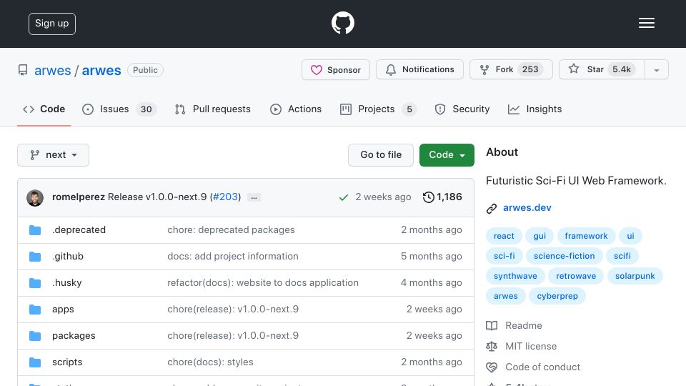This screenshot has width=686, height=386.
Task: Click the green check status icon
Action: click(344, 197)
